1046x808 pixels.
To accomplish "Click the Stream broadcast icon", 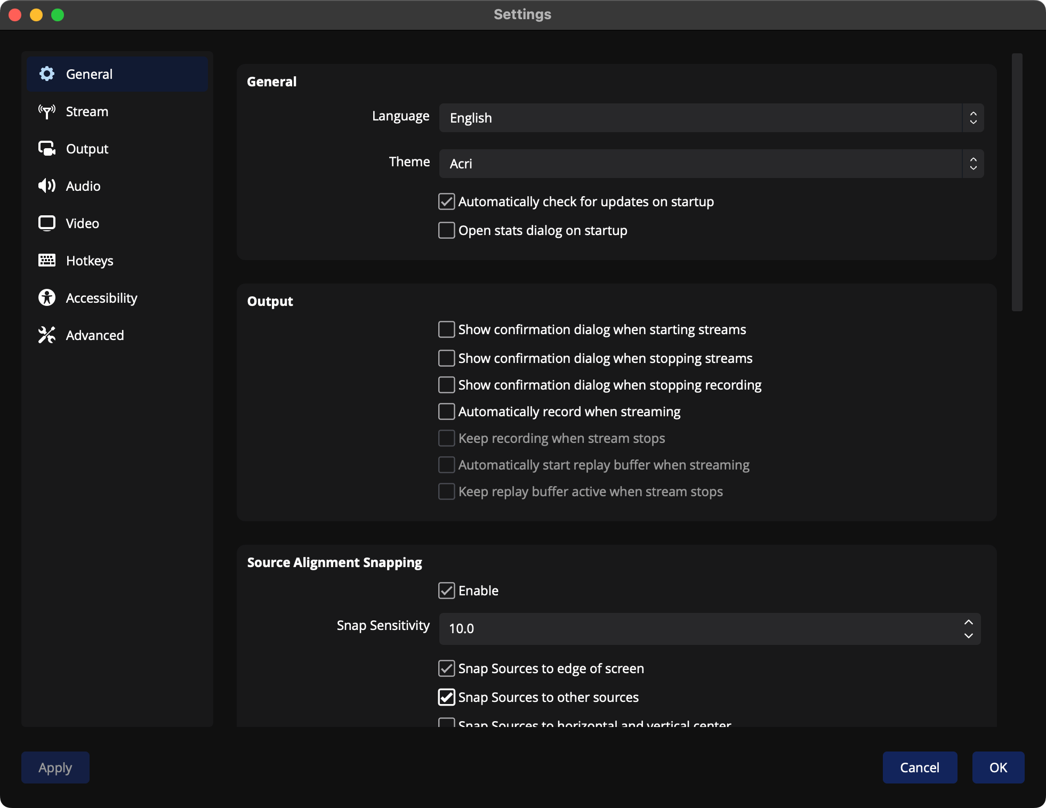I will click(47, 111).
